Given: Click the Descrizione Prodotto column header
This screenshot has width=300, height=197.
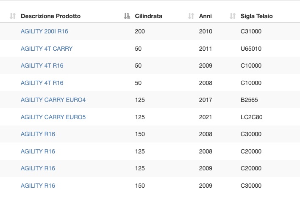Looking at the screenshot, I should [x=50, y=16].
